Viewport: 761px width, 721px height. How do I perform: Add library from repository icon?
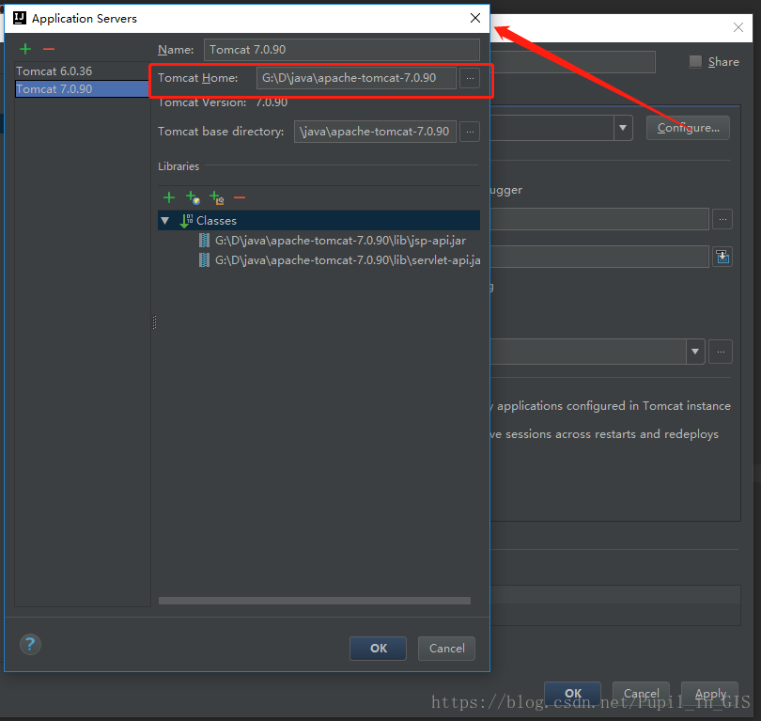[x=193, y=197]
